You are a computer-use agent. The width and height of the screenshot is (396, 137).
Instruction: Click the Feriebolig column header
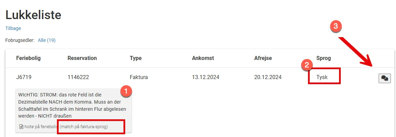coord(28,58)
